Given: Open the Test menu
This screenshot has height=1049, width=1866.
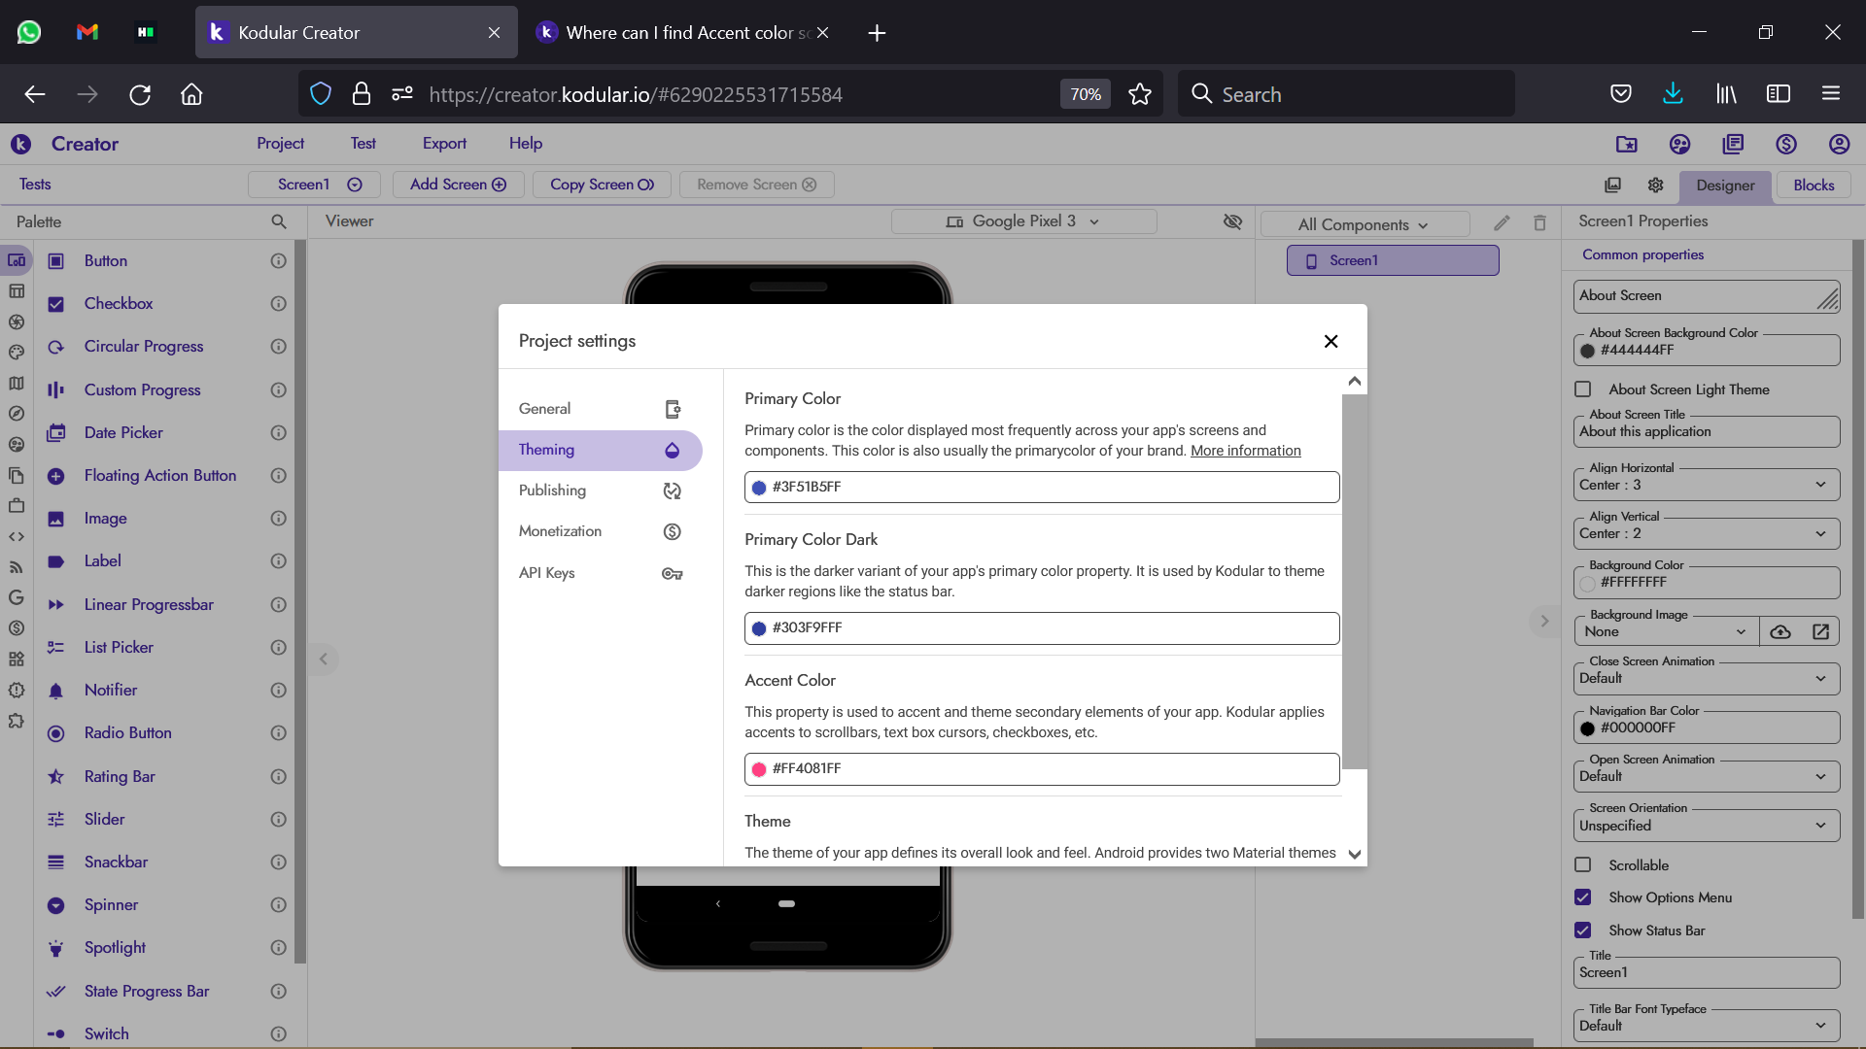Looking at the screenshot, I should click(x=363, y=144).
